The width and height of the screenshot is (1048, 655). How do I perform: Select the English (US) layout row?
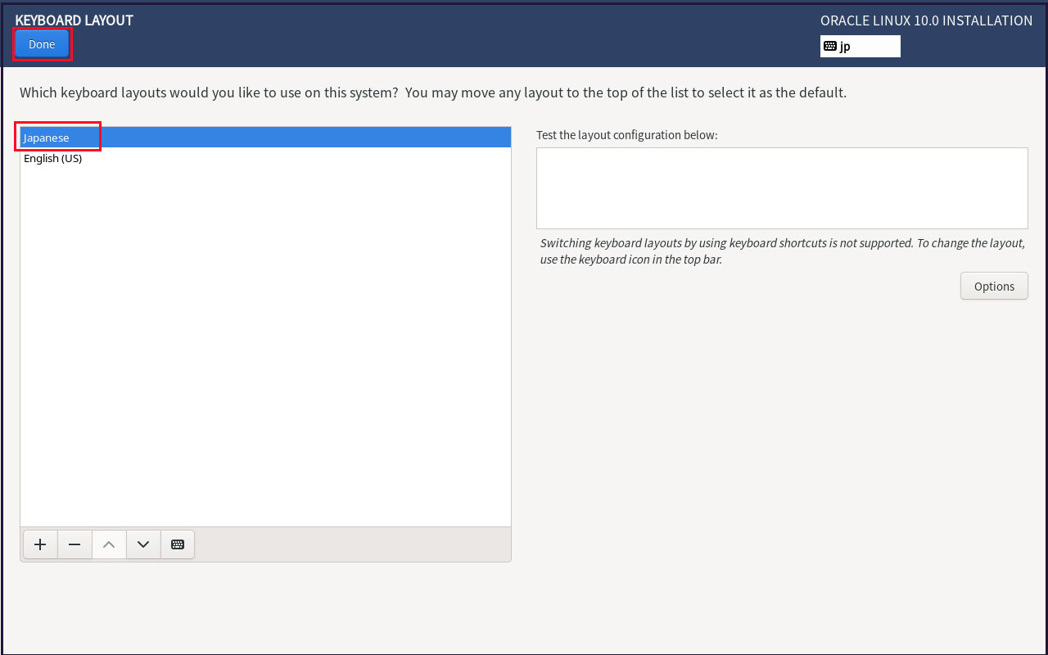click(x=265, y=158)
